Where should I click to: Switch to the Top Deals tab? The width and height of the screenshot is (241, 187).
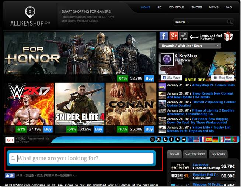[218, 154]
